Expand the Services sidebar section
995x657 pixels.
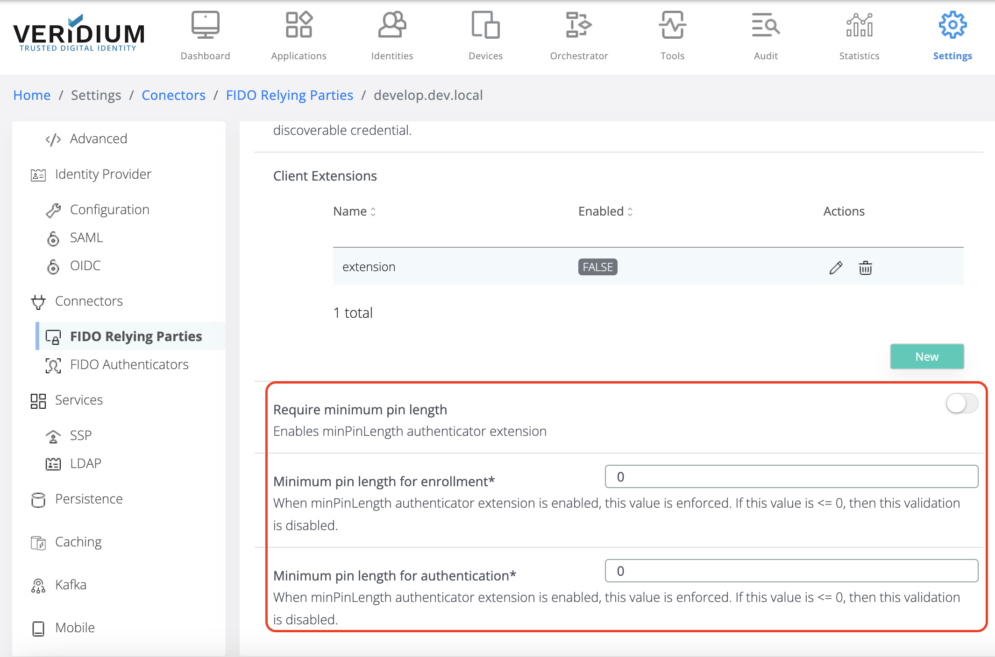click(x=78, y=399)
